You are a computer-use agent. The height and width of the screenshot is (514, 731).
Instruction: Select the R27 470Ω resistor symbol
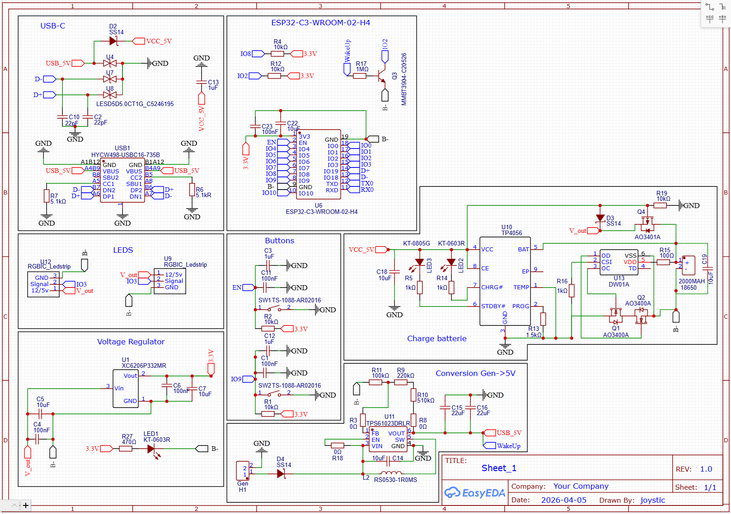126,449
